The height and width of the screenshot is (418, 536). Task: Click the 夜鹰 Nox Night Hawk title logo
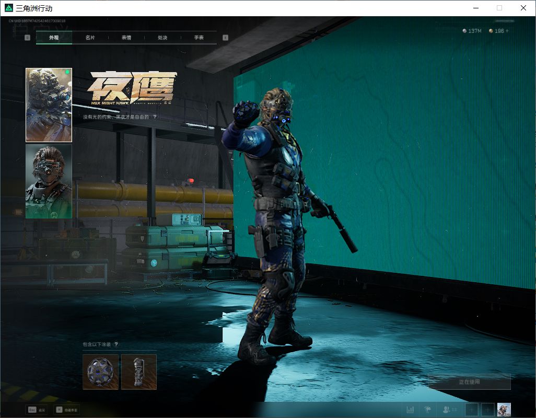(x=132, y=88)
